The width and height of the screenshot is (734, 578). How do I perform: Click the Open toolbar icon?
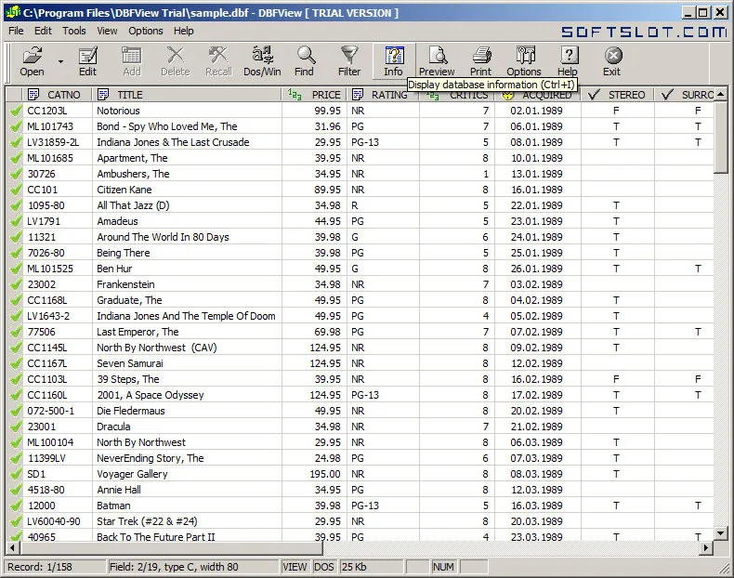coord(32,60)
